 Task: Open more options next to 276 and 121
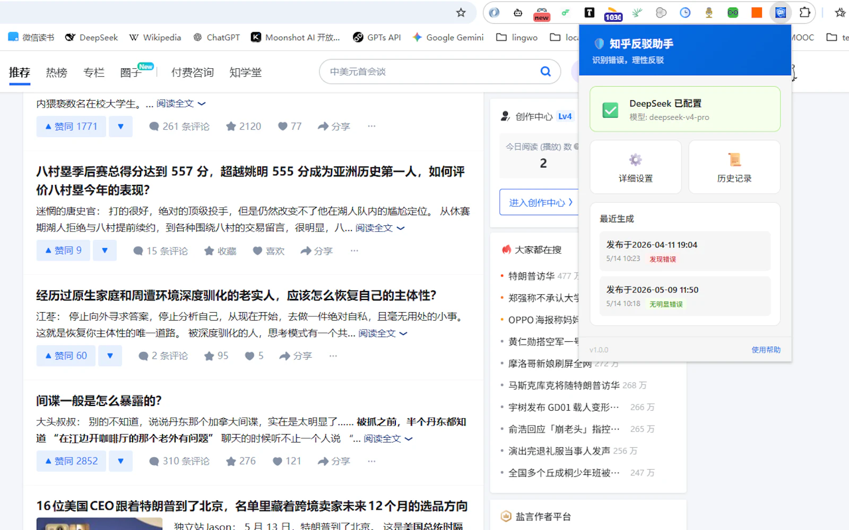tap(371, 462)
